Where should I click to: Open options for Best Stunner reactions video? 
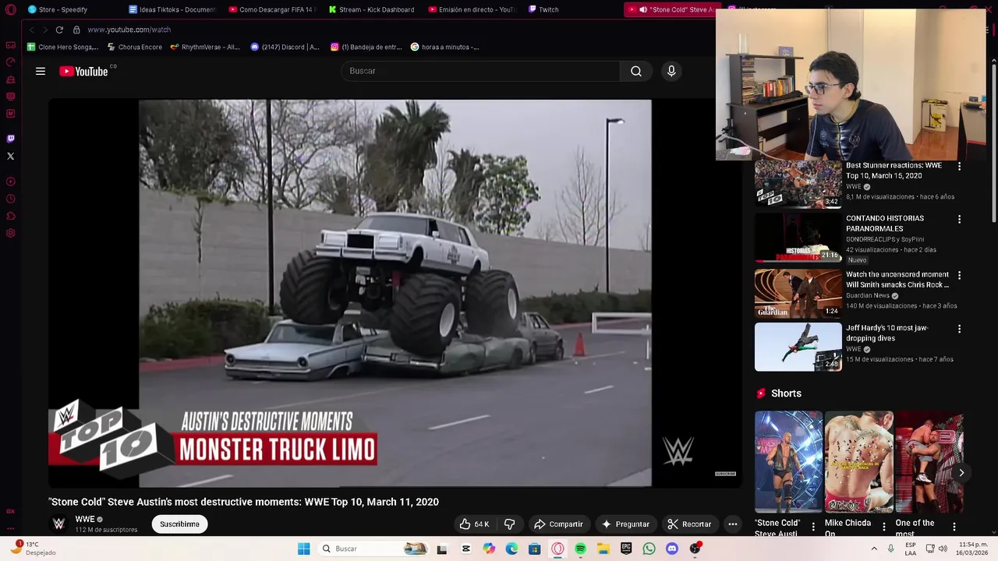(959, 167)
